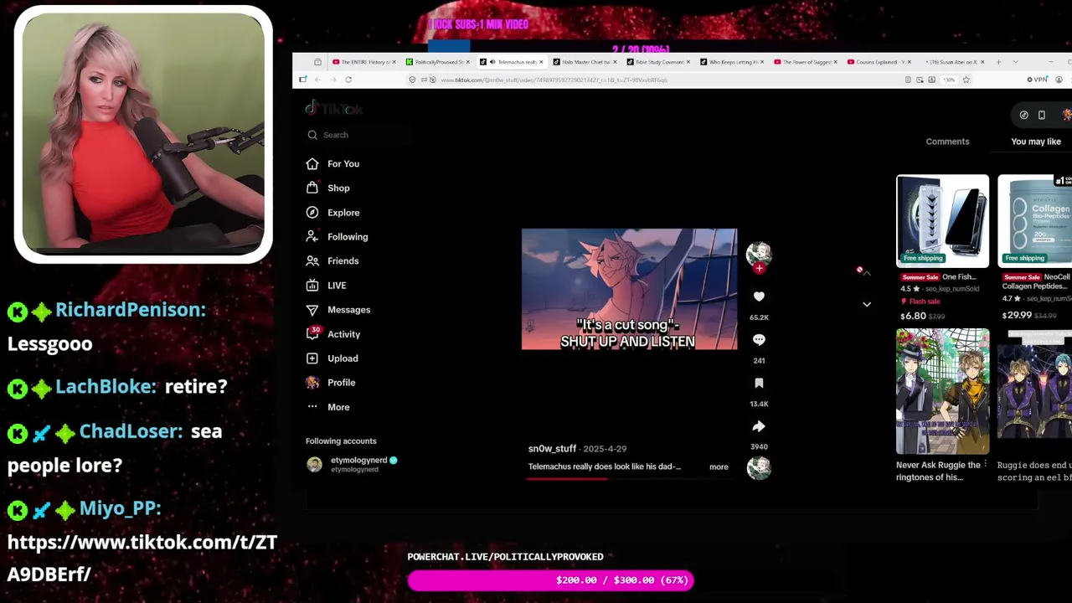Switch to the Cousins Explained browser tab
Viewport: 1072px width, 603px height.
pyautogui.click(x=879, y=62)
